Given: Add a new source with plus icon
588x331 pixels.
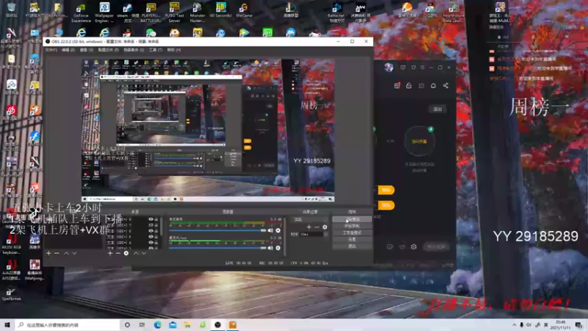Looking at the screenshot, I should [110, 253].
